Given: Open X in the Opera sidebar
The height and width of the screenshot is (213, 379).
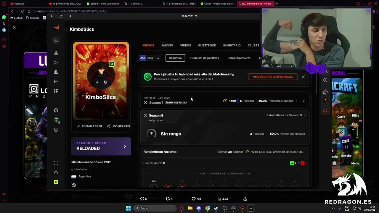Looking at the screenshot, I should 4,24.
